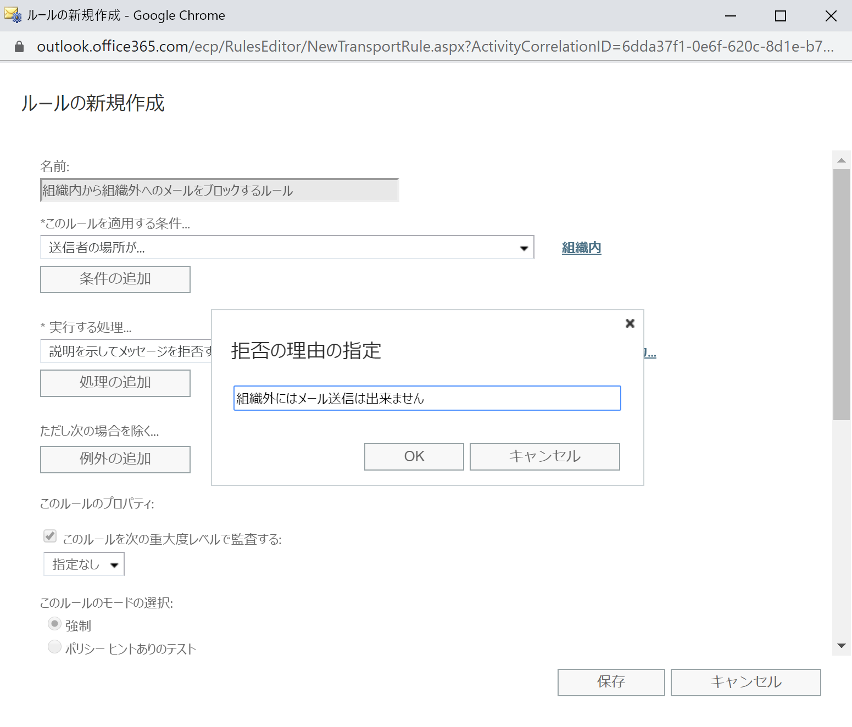Click OK in the rejection reason dialog
The image size is (852, 727).
coord(414,457)
